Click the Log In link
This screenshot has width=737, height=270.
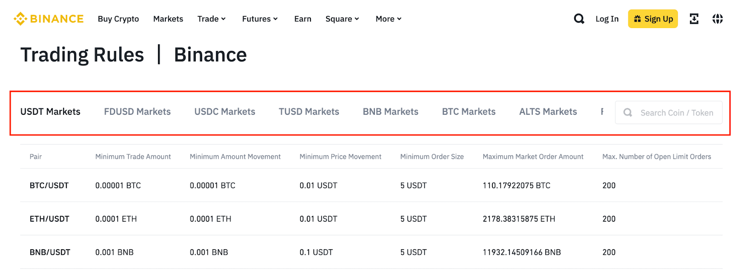(607, 19)
